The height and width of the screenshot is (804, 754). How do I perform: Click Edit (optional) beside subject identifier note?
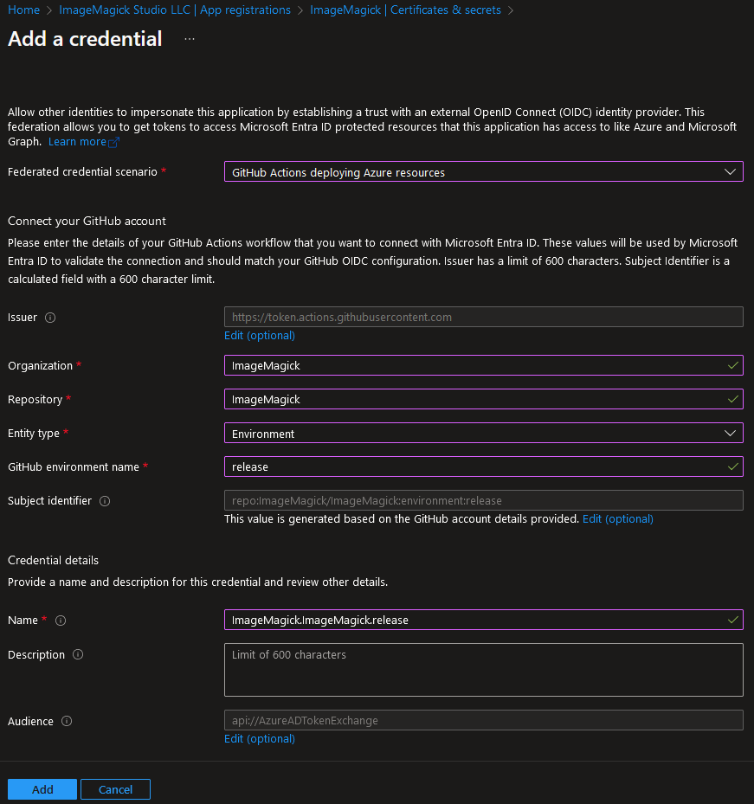click(x=617, y=517)
